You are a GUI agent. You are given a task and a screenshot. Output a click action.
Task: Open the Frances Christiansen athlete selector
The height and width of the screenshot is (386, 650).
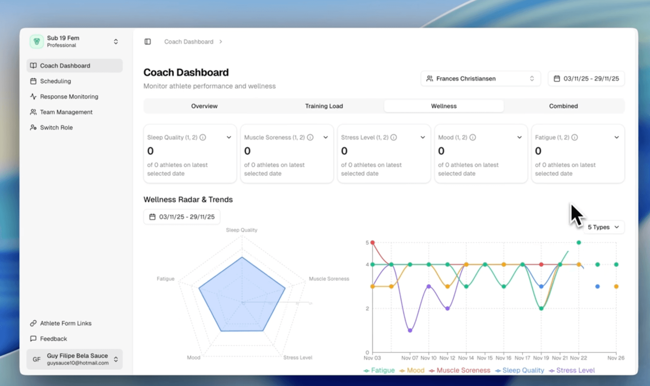[480, 78]
